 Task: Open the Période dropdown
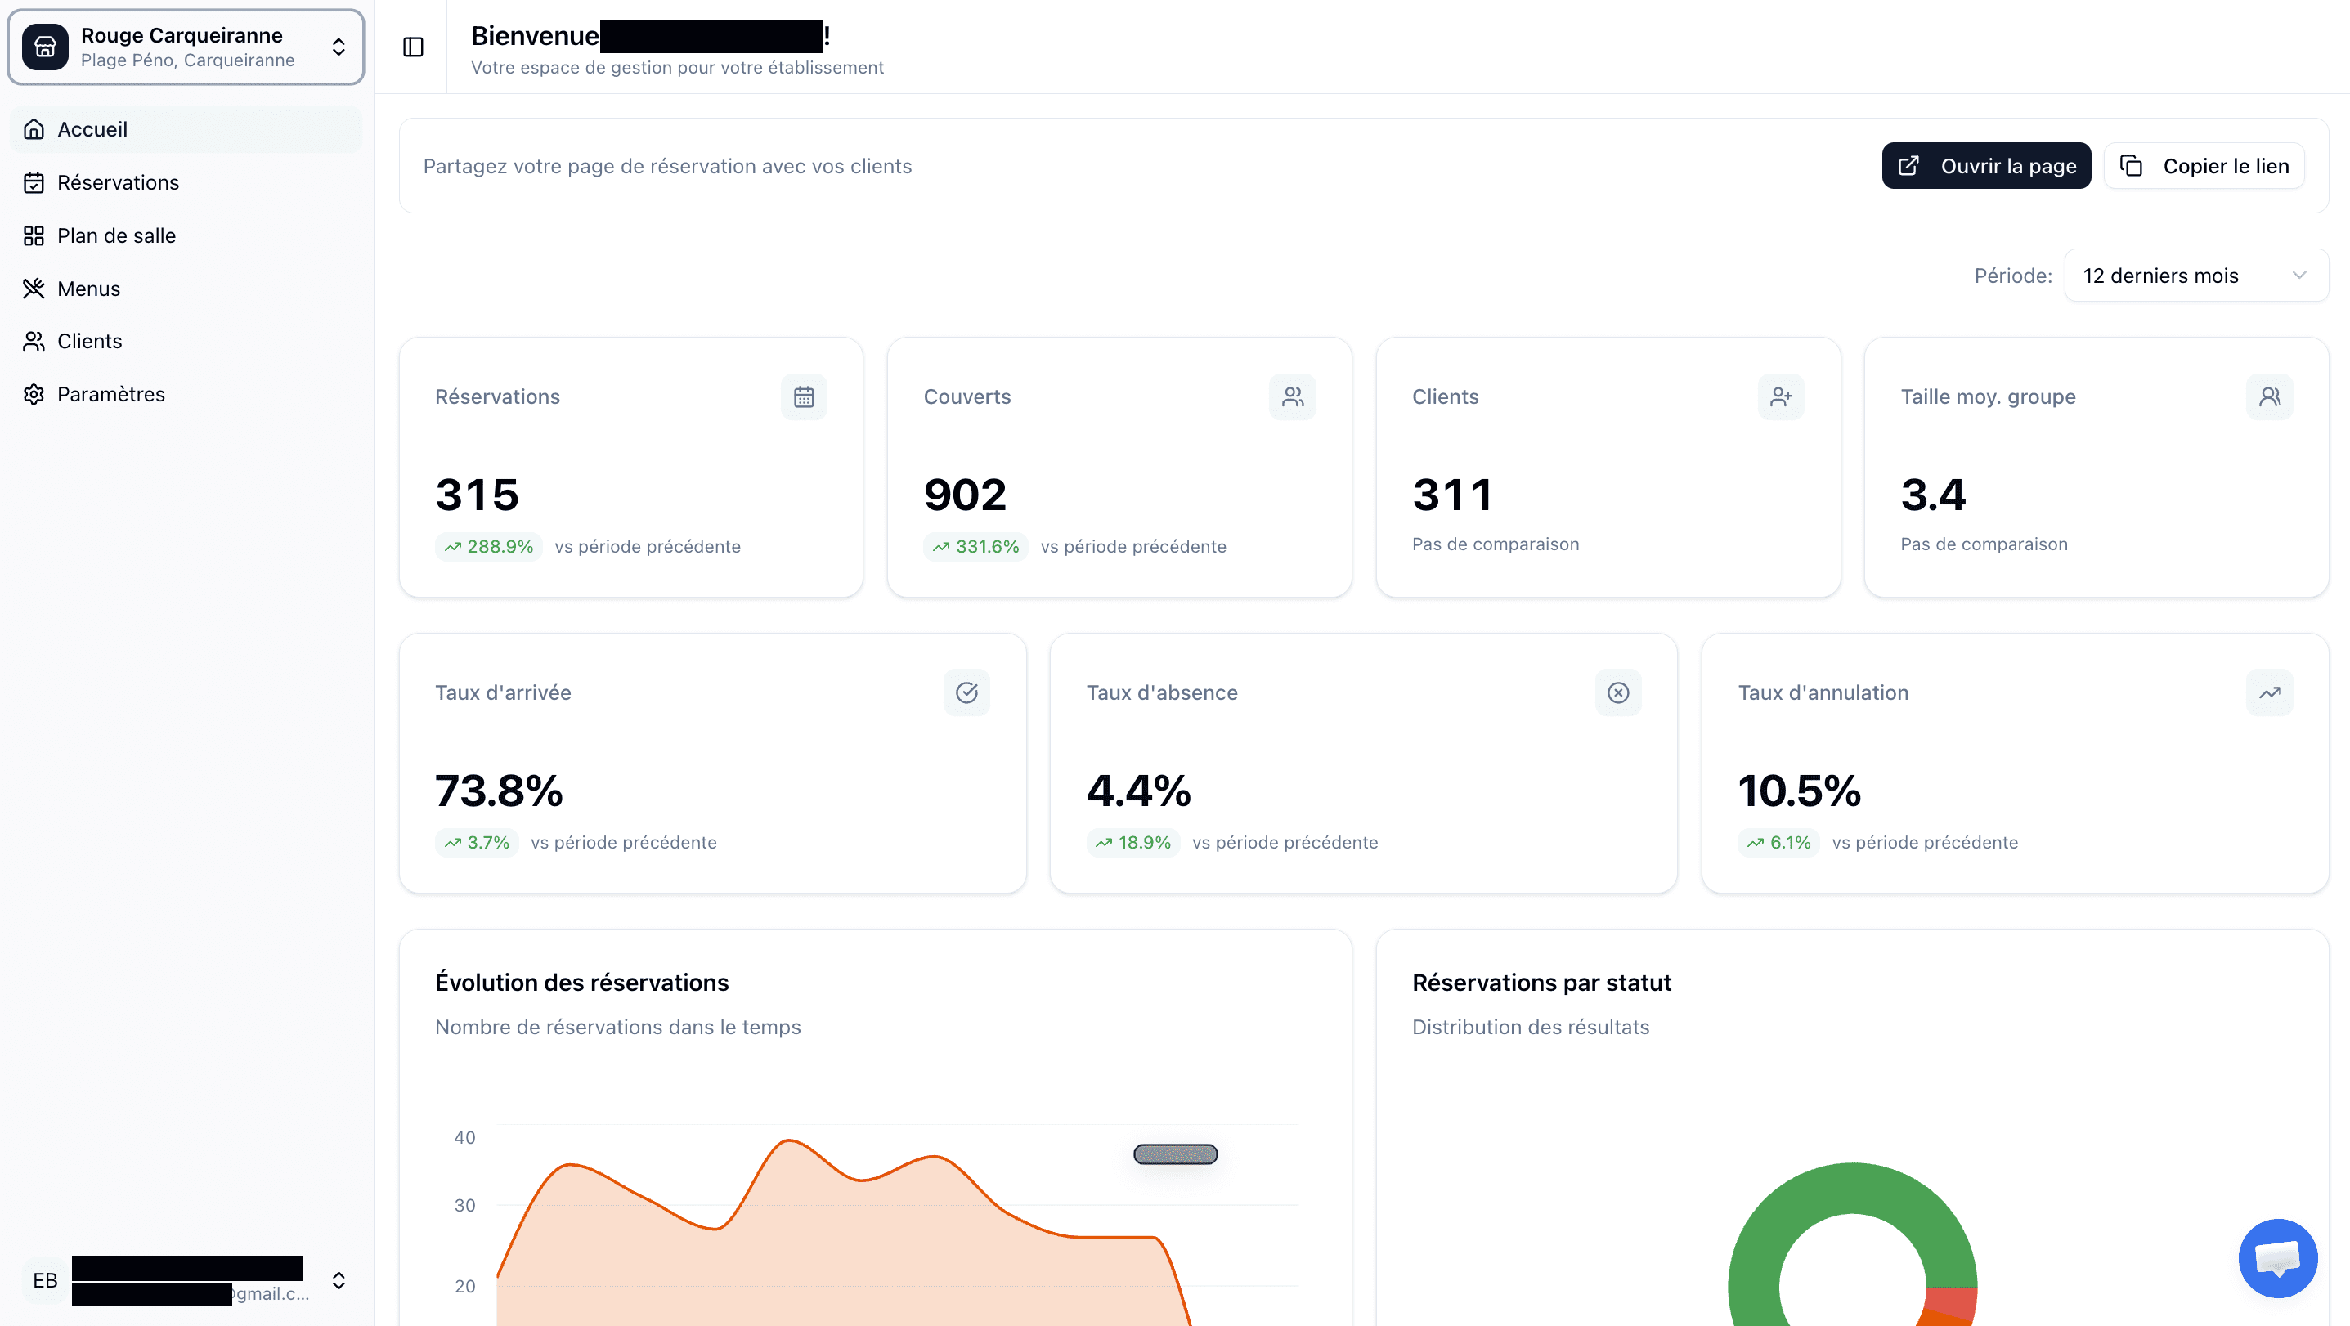[2195, 275]
